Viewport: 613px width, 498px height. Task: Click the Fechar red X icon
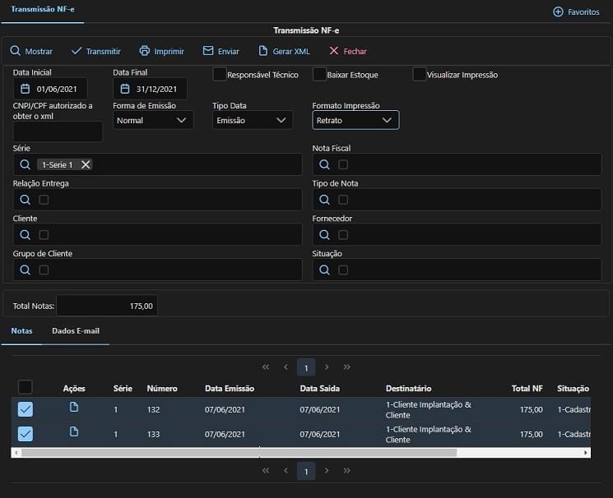point(334,51)
